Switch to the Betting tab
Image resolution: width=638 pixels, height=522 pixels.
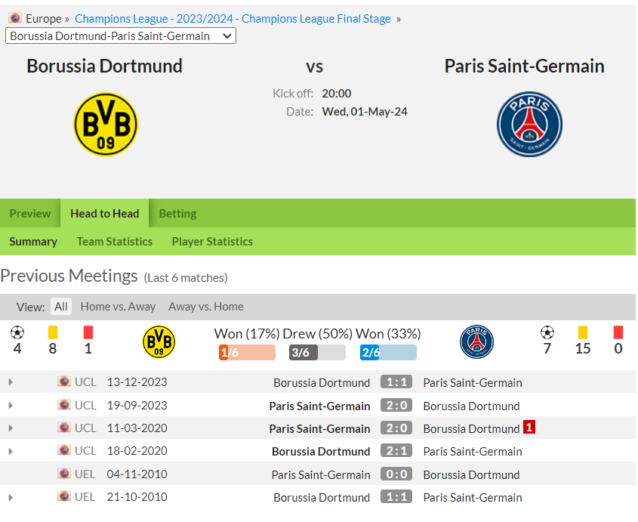coord(178,213)
